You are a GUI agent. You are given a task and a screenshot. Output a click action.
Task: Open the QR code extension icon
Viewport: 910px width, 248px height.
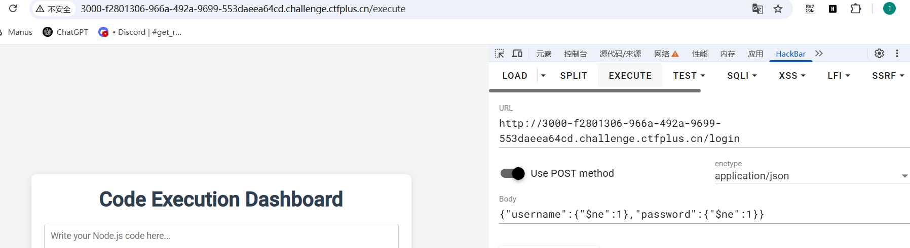click(x=810, y=9)
